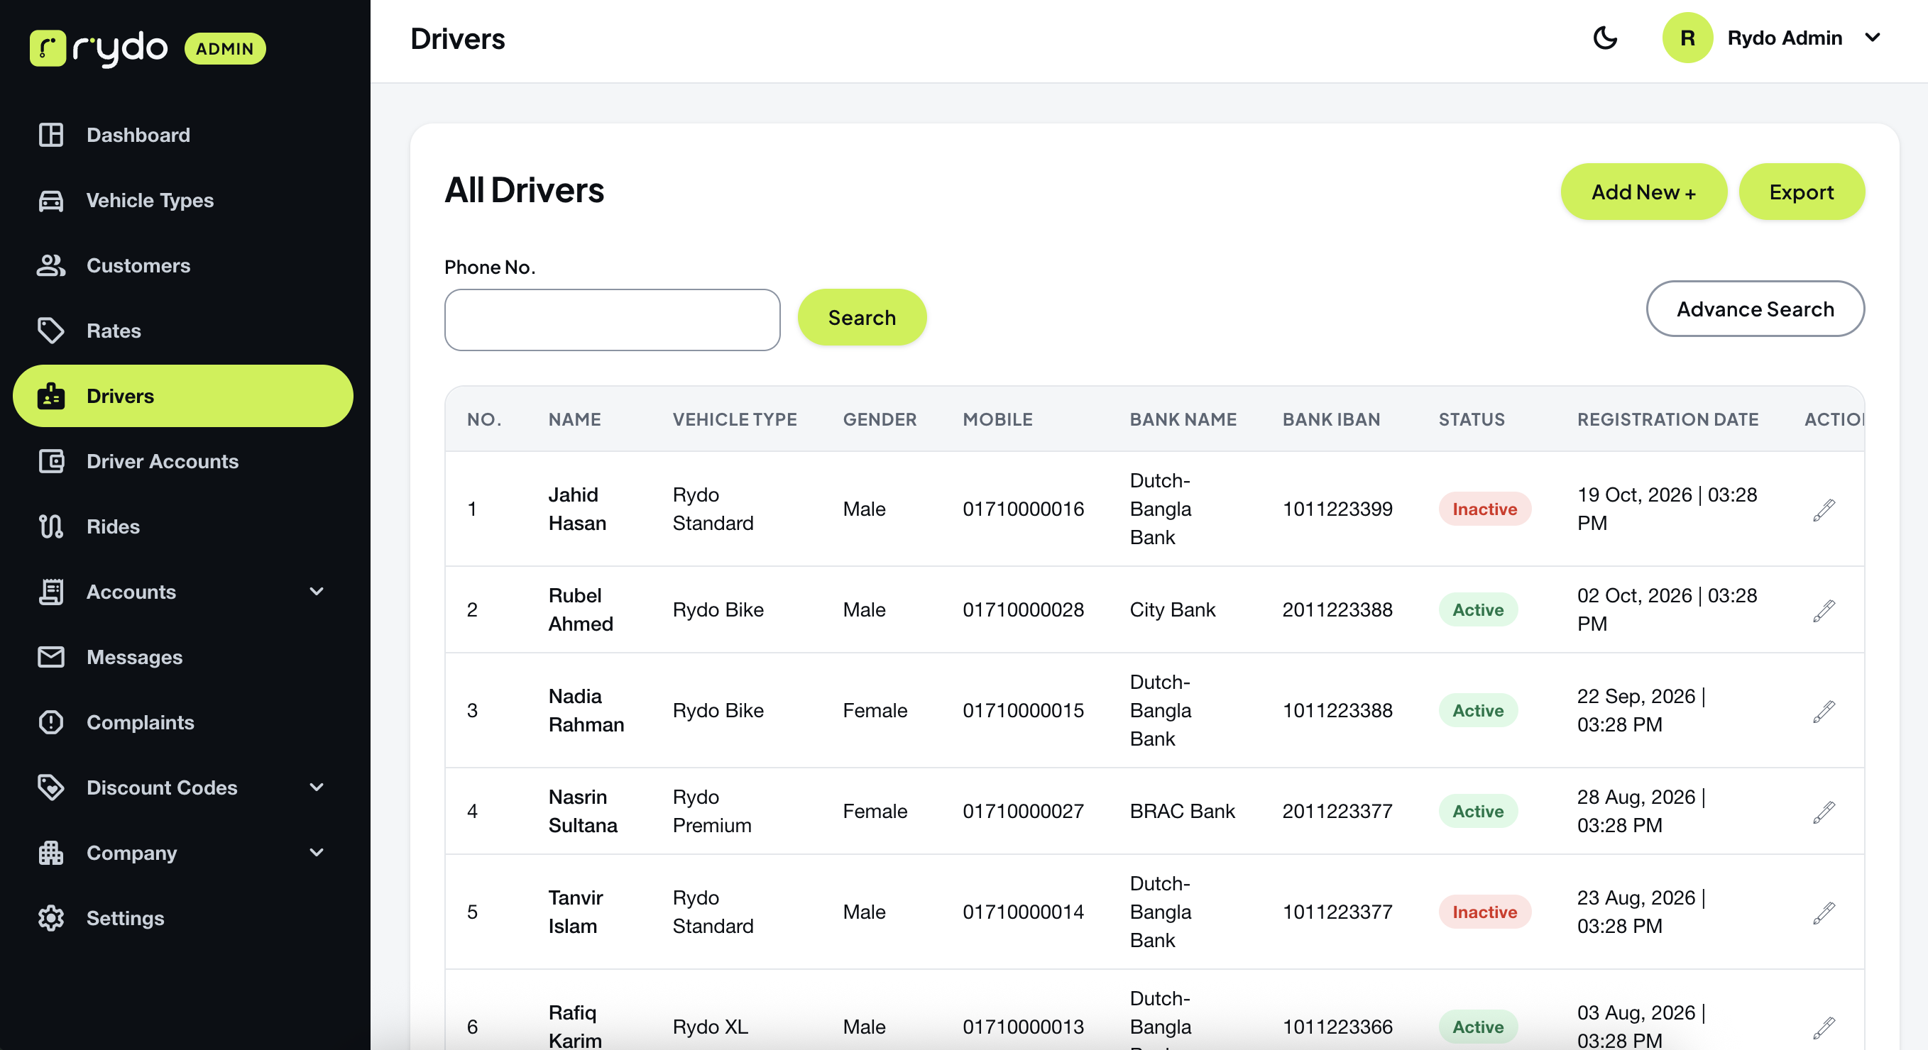Click the Rides route icon
1928x1050 pixels.
coord(51,526)
